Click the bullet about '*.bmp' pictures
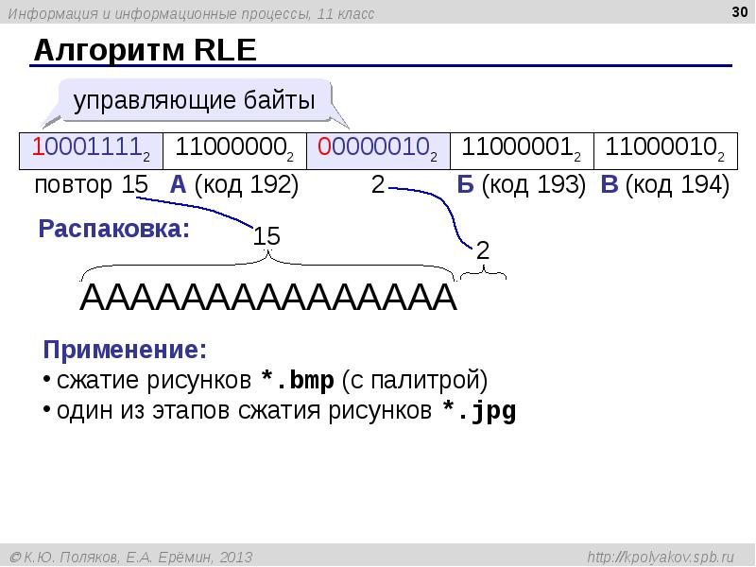The image size is (756, 567). tap(266, 380)
